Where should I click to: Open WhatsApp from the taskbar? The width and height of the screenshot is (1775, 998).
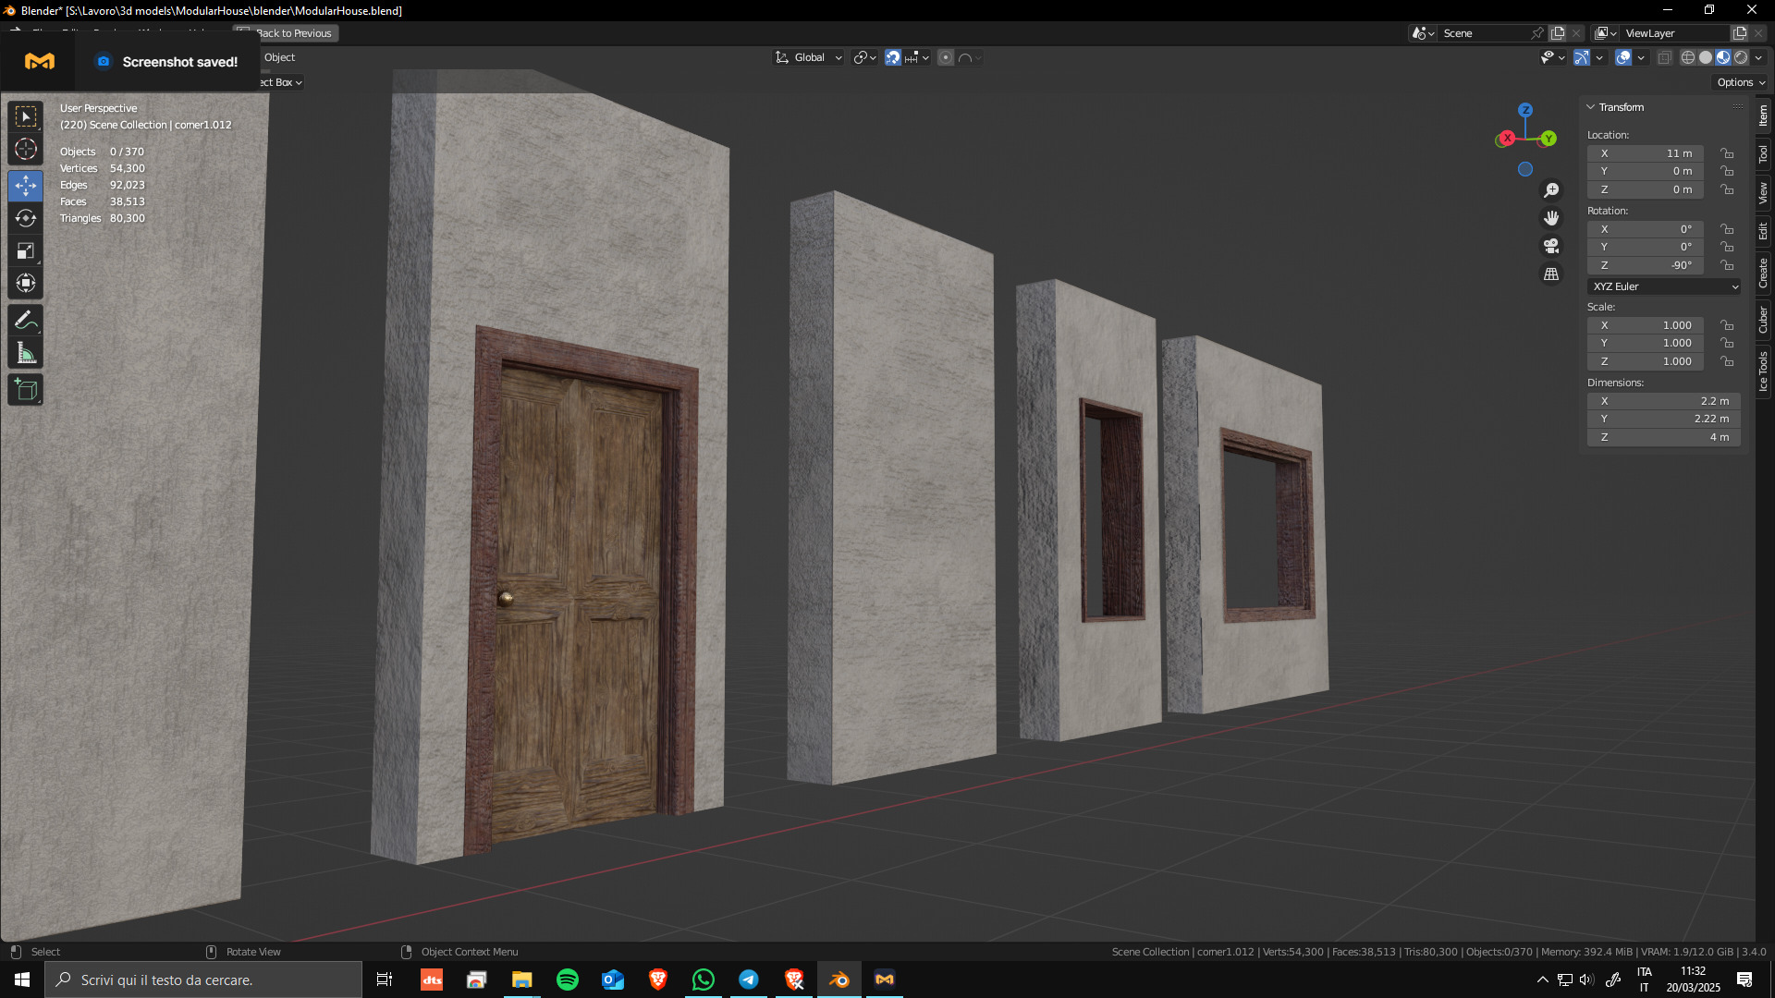(704, 980)
